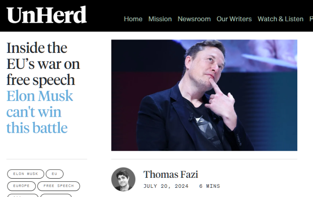Click the Thomas Fazi author avatar
The image size is (313, 197).
pos(123,179)
